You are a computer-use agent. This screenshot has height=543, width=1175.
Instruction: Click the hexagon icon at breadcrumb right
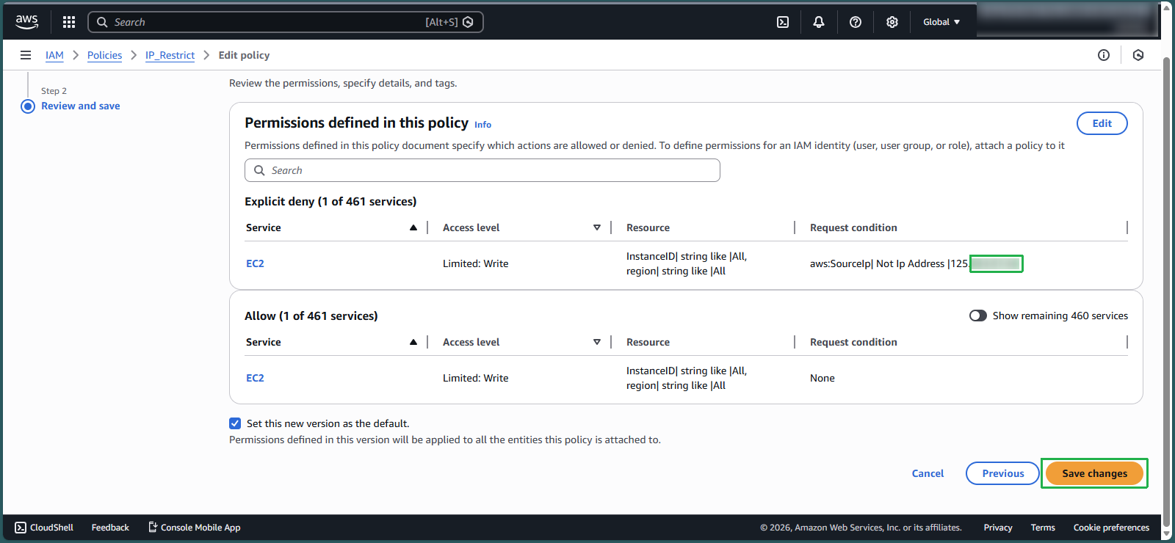point(1138,55)
